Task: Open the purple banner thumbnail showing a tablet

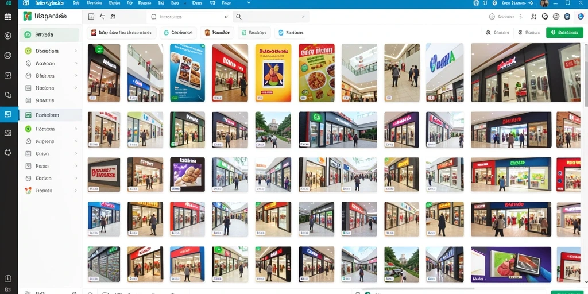Action: [511, 264]
